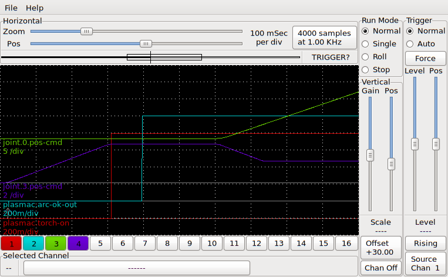
Task: Click the Offset +30.00 button
Action: click(380, 247)
